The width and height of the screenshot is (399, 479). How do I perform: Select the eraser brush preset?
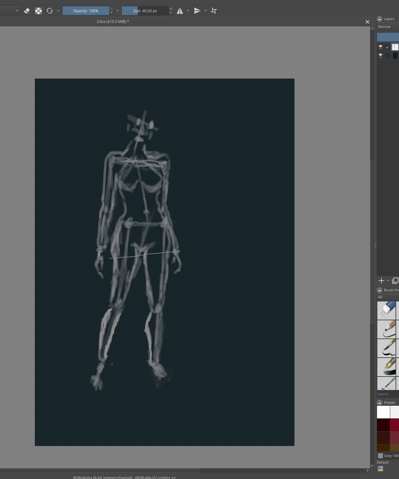386,310
